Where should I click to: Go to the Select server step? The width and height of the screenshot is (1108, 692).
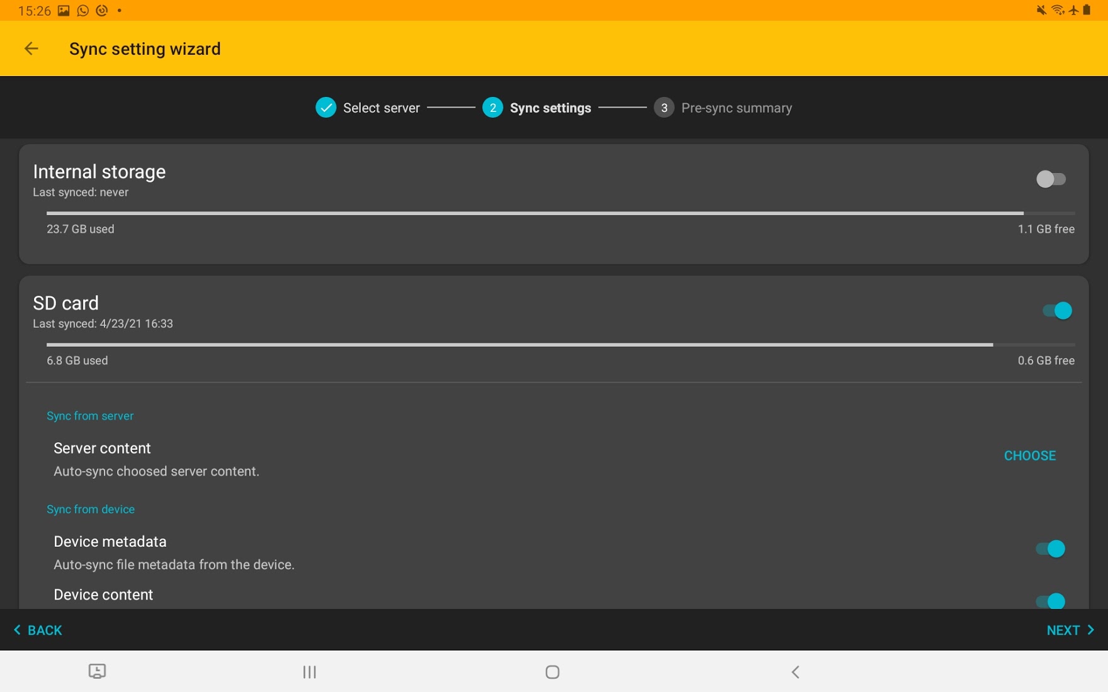(x=381, y=108)
